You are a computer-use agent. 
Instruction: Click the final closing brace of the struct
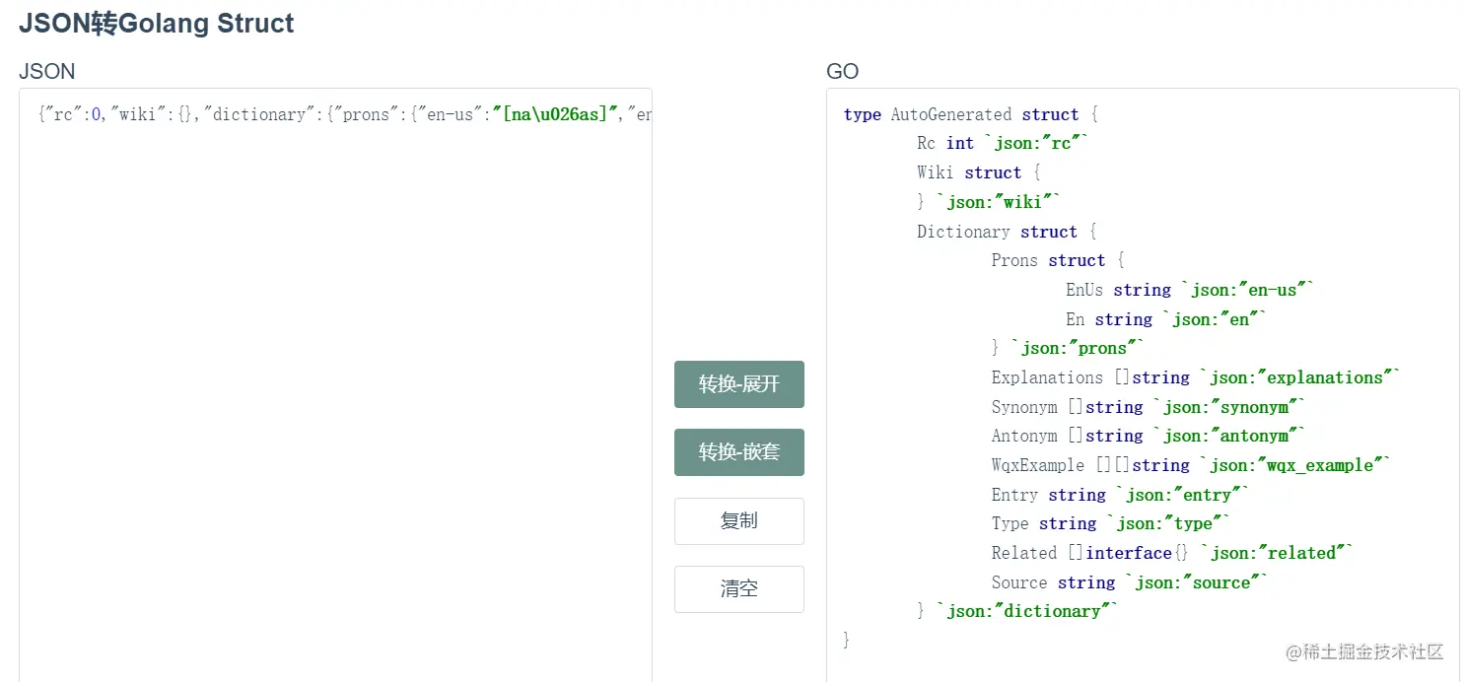coord(847,641)
